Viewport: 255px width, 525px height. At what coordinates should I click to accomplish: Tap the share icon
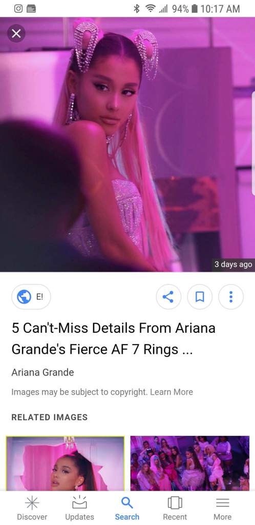point(168,297)
